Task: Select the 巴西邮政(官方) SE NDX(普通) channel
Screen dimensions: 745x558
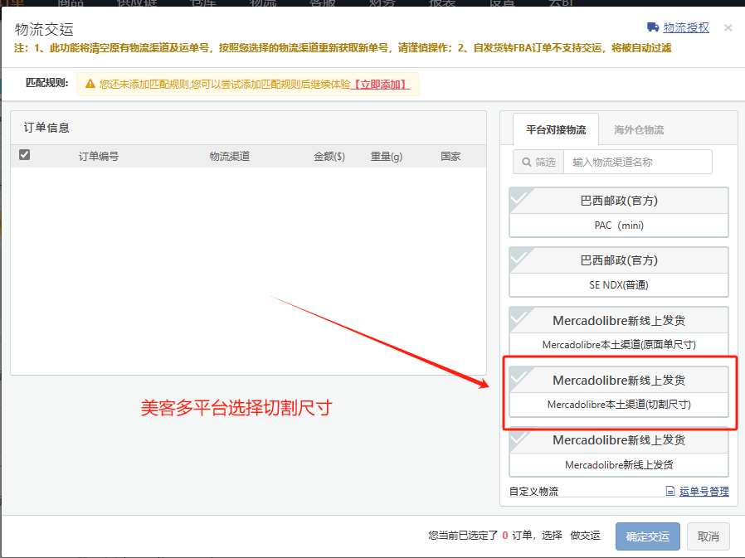Action: pyautogui.click(x=619, y=272)
